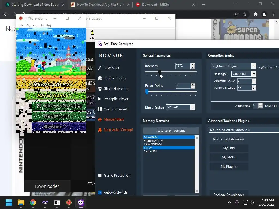Select ARM7WRAM memory domain
Viewport: 279px width, 209px height.
[x=169, y=144]
